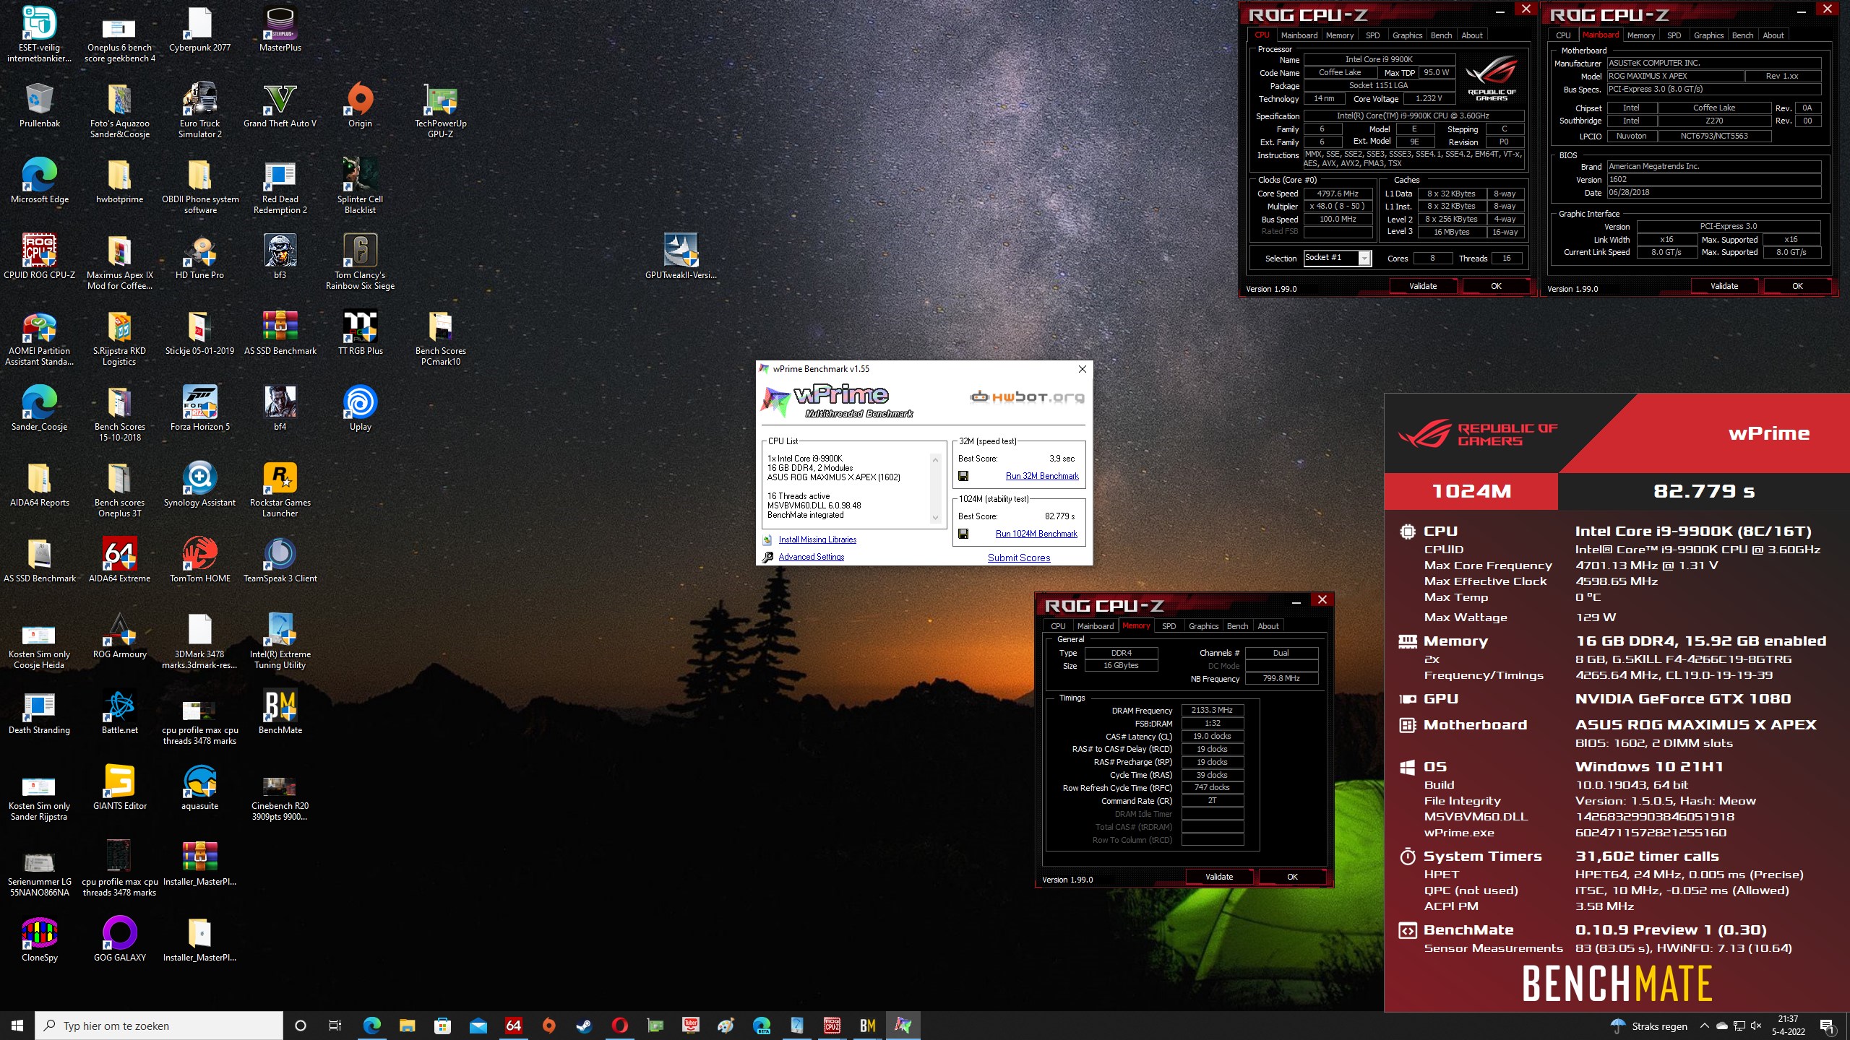Open GIANTS Editor desktop icon
This screenshot has width=1850, height=1040.
coord(119,788)
